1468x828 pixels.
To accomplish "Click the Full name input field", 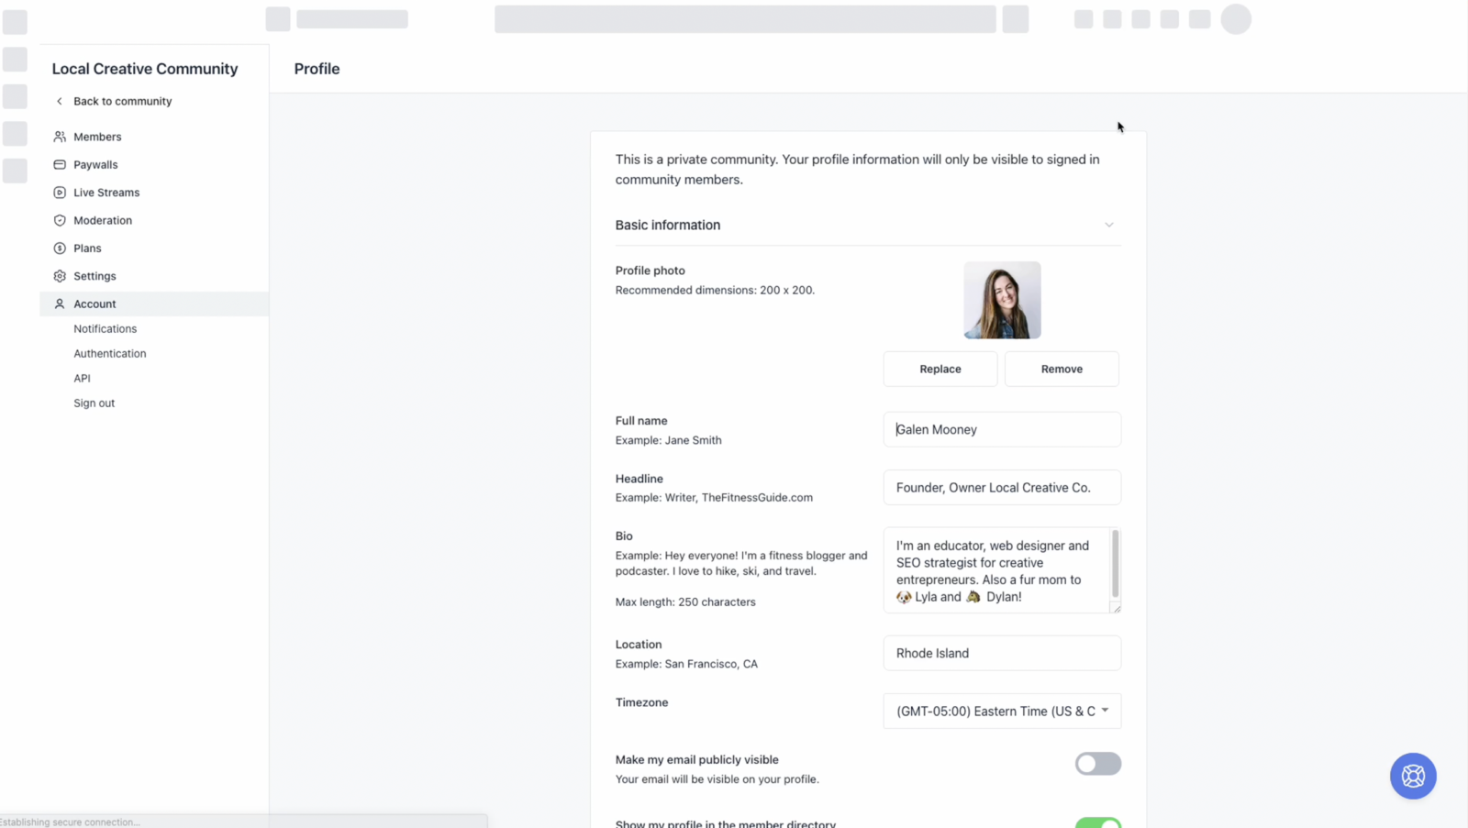I will click(x=1001, y=429).
